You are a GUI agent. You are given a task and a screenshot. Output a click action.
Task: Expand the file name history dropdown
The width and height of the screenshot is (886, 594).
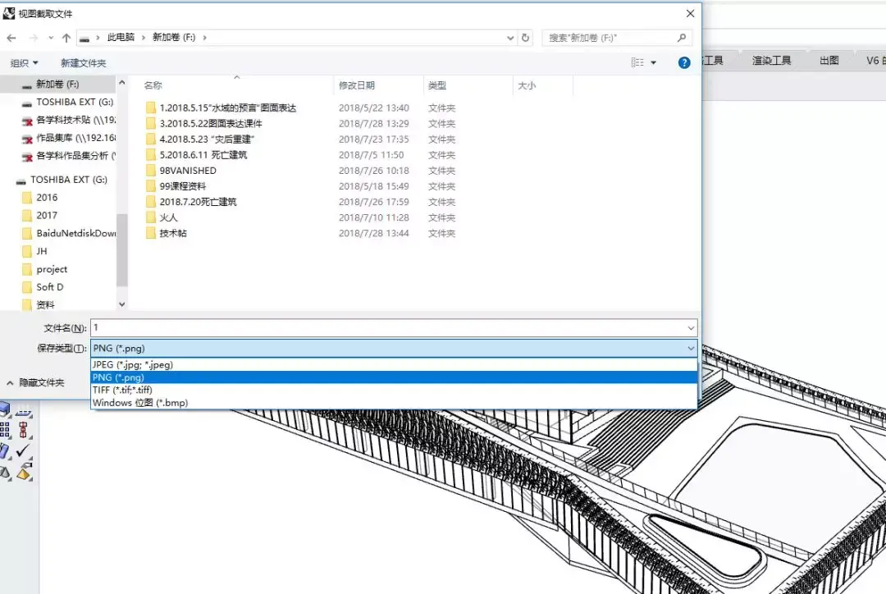tap(691, 328)
